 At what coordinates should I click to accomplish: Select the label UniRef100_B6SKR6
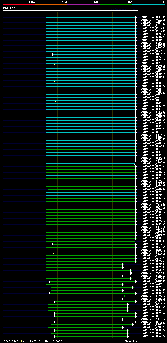pos(153,227)
